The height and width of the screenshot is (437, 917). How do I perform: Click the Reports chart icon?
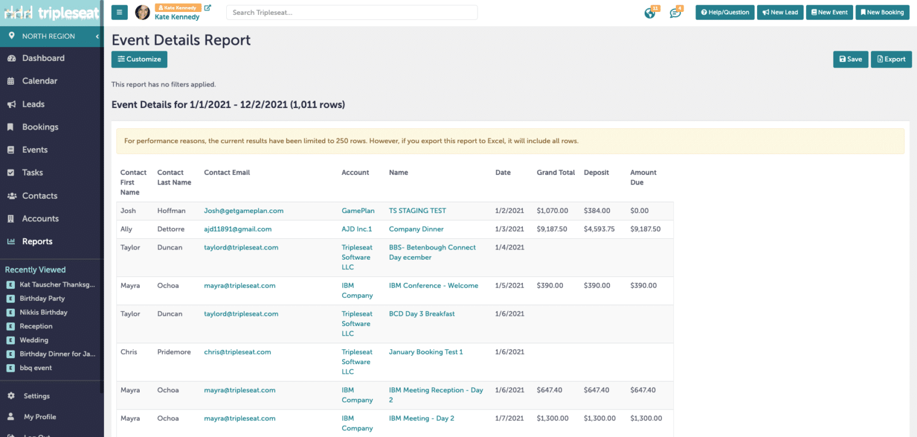click(11, 242)
